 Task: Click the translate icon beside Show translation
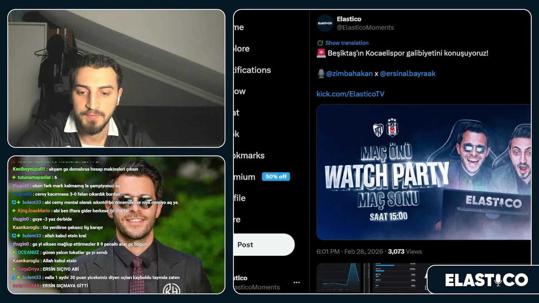(320, 43)
